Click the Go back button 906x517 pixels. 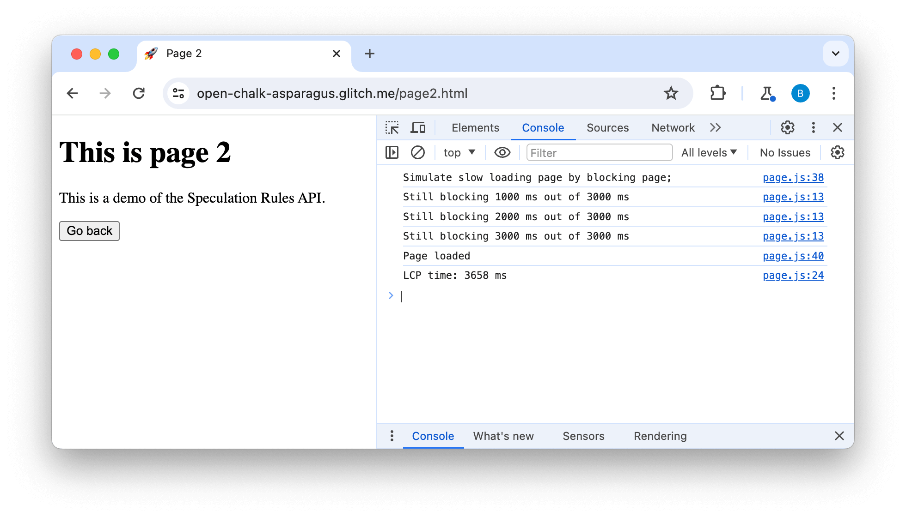pos(89,230)
